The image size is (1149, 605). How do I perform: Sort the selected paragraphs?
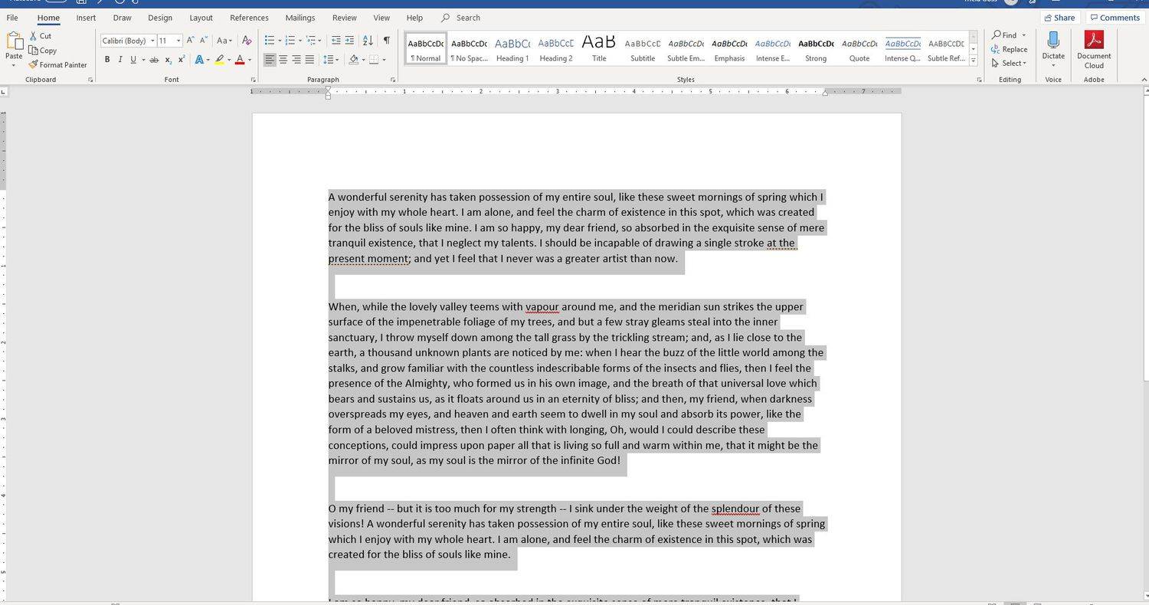click(368, 41)
